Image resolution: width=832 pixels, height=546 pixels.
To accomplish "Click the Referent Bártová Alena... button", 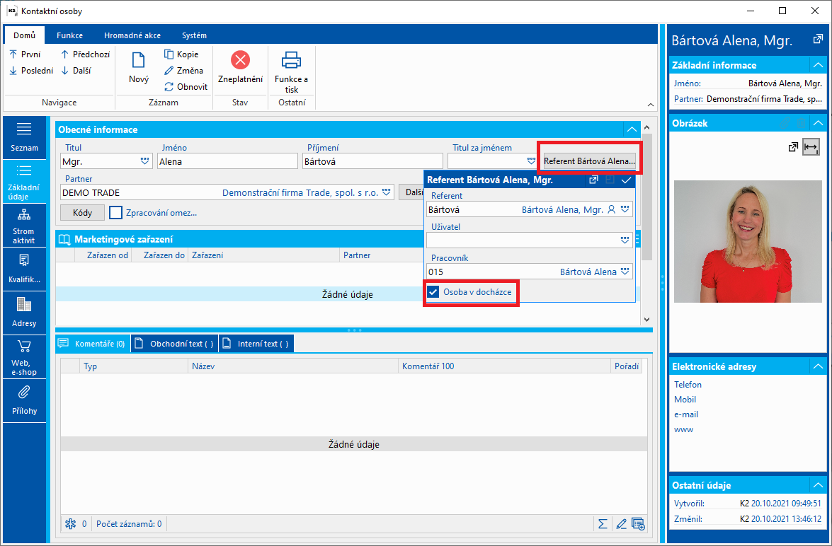I will click(590, 161).
